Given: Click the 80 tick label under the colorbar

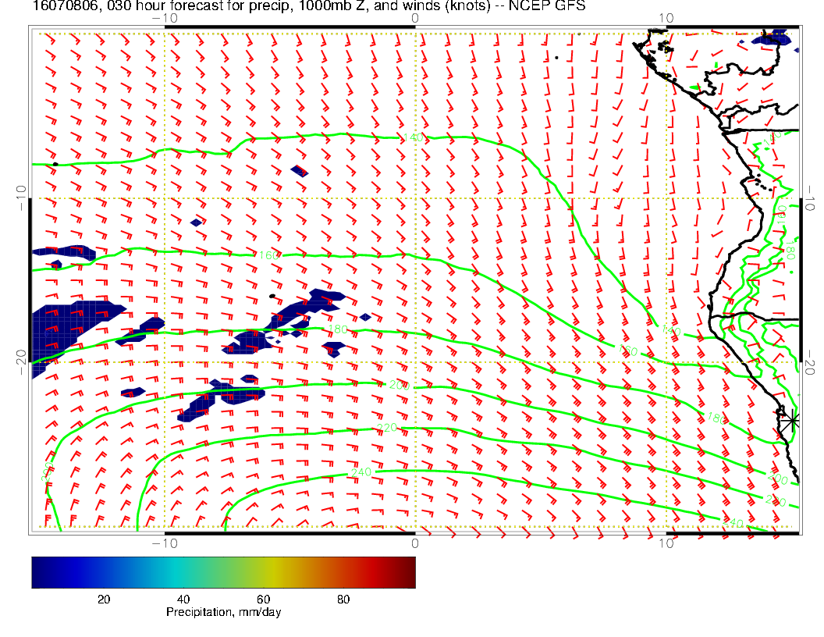Looking at the screenshot, I should pyautogui.click(x=343, y=600).
